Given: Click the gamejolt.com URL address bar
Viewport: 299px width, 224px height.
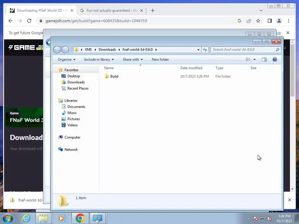Looking at the screenshot, I should tap(96, 21).
